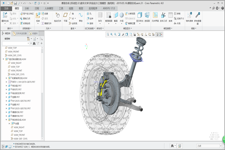Expand the 轮毂轴承总成.ASM tree node
The width and height of the screenshot is (225, 150).
tap(6, 78)
